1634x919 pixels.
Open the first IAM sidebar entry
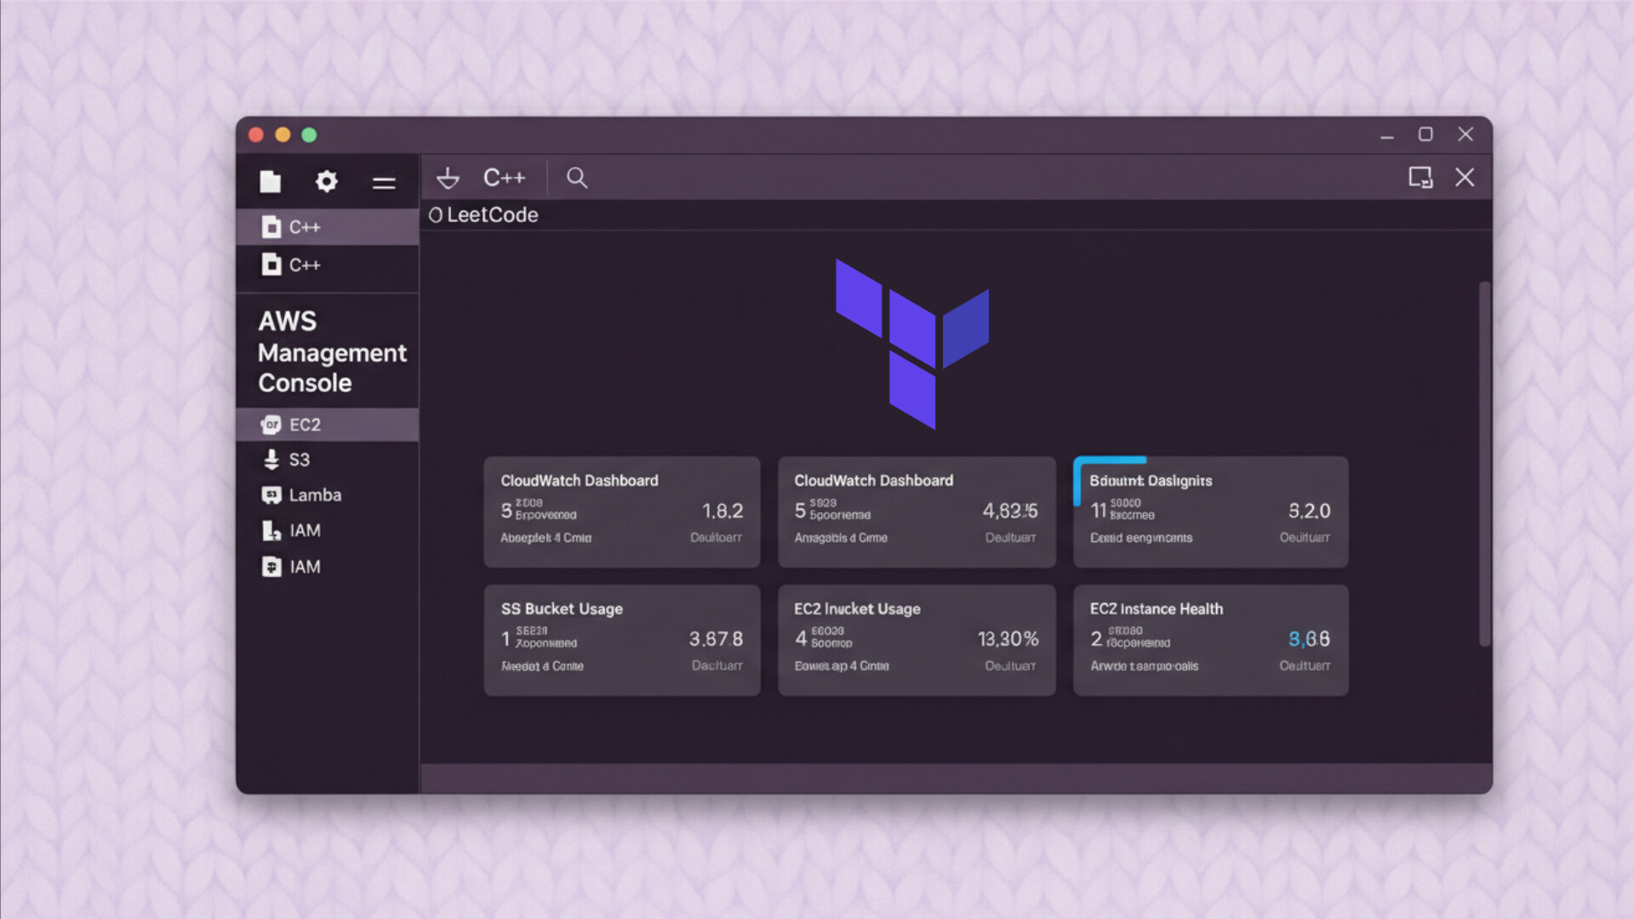click(x=304, y=531)
